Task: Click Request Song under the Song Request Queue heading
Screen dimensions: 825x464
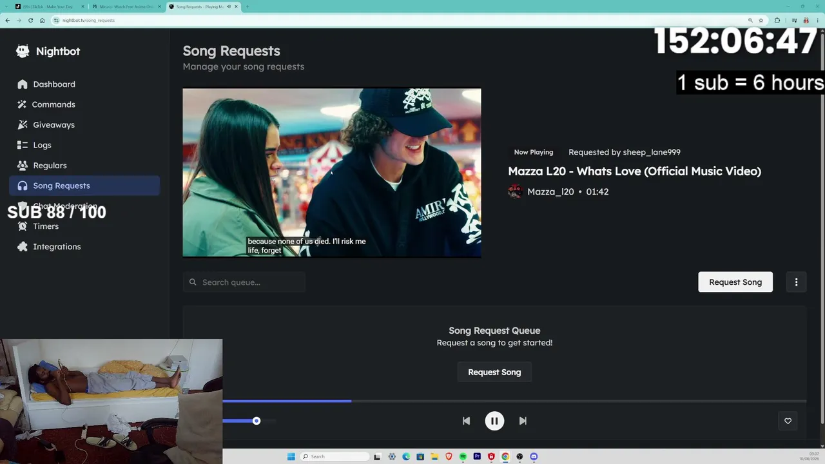Action: coord(494,372)
